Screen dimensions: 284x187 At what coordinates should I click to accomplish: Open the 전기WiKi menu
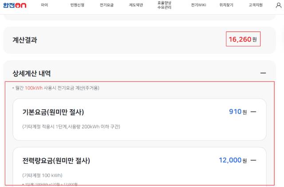pyautogui.click(x=198, y=5)
